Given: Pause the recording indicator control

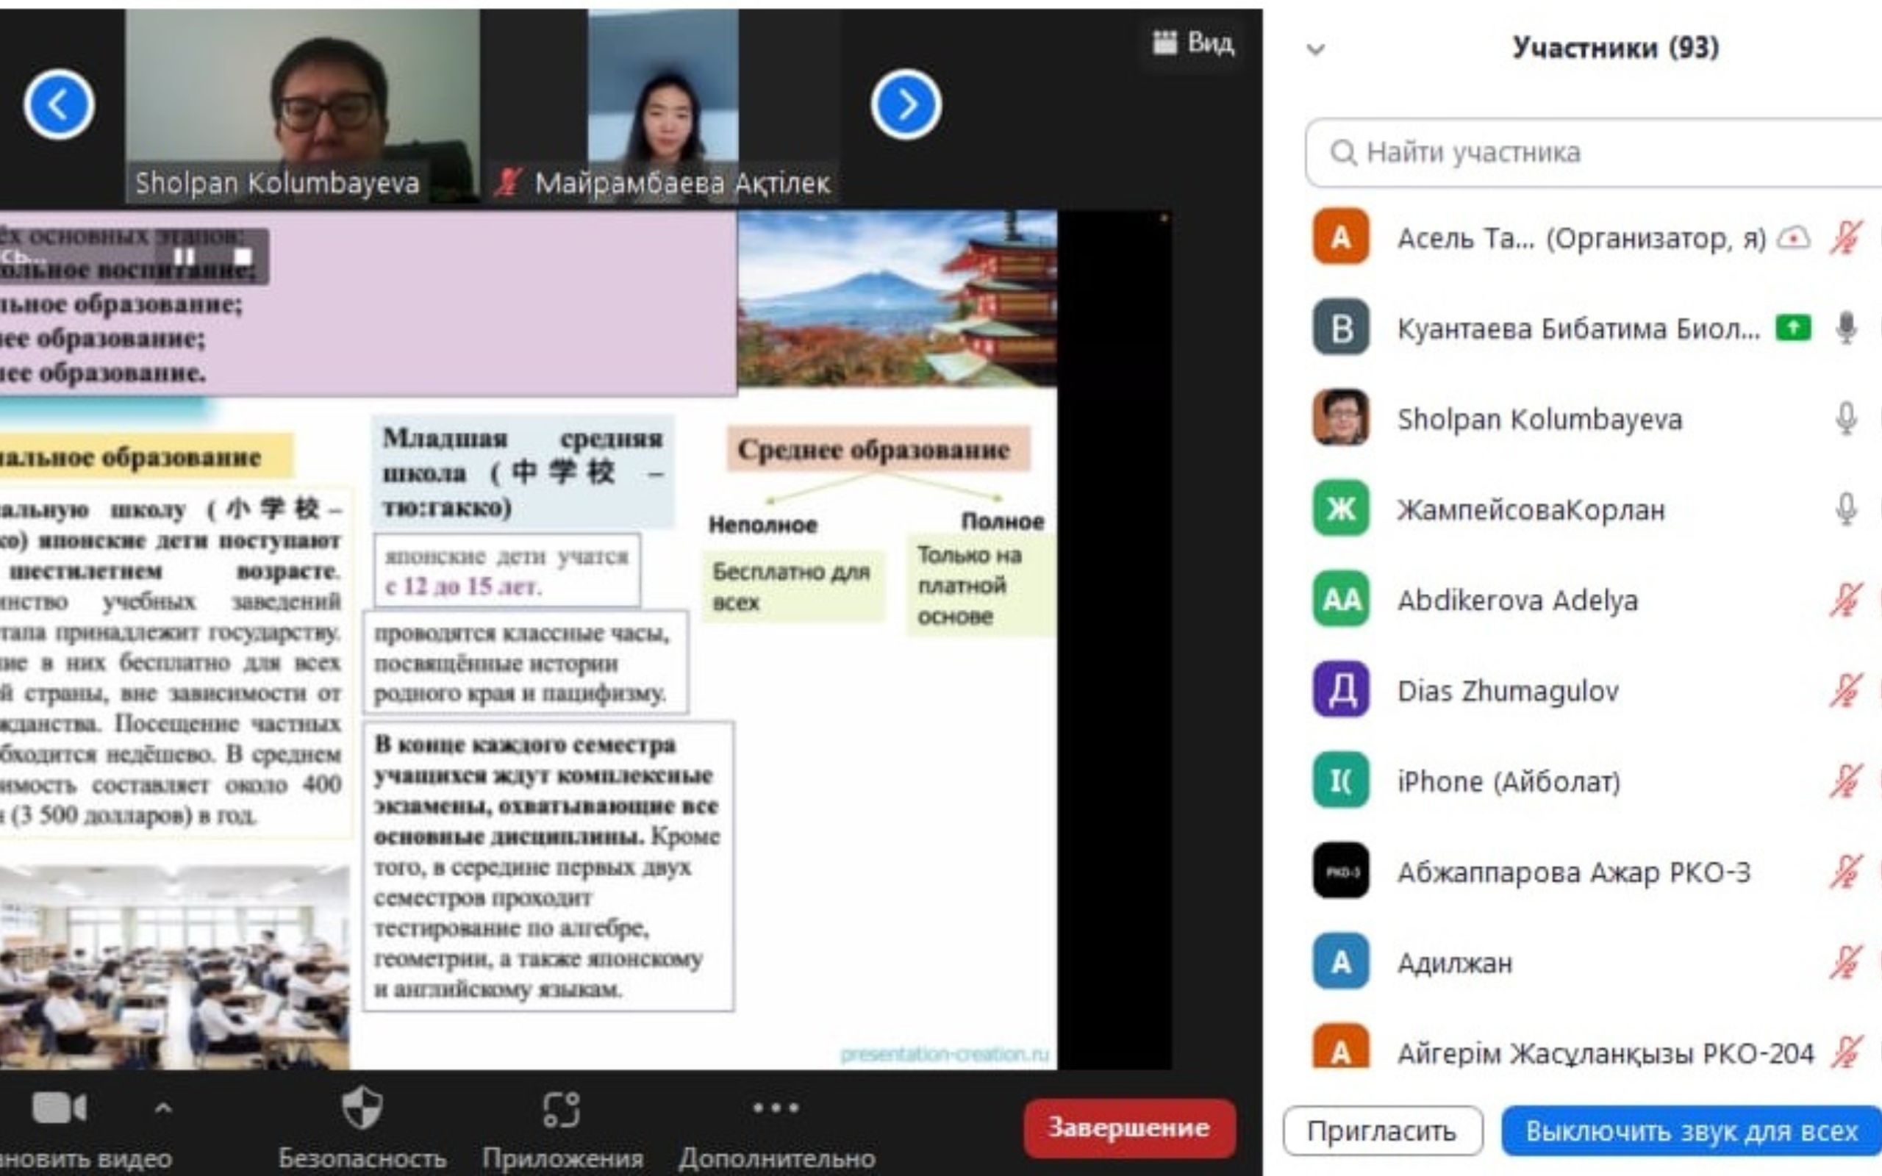Looking at the screenshot, I should [x=185, y=257].
